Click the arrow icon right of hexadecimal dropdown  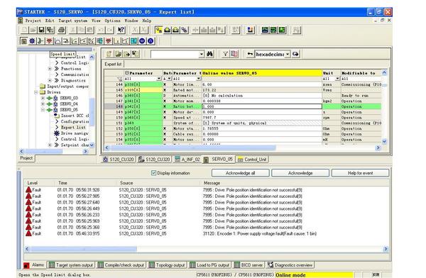point(295,54)
